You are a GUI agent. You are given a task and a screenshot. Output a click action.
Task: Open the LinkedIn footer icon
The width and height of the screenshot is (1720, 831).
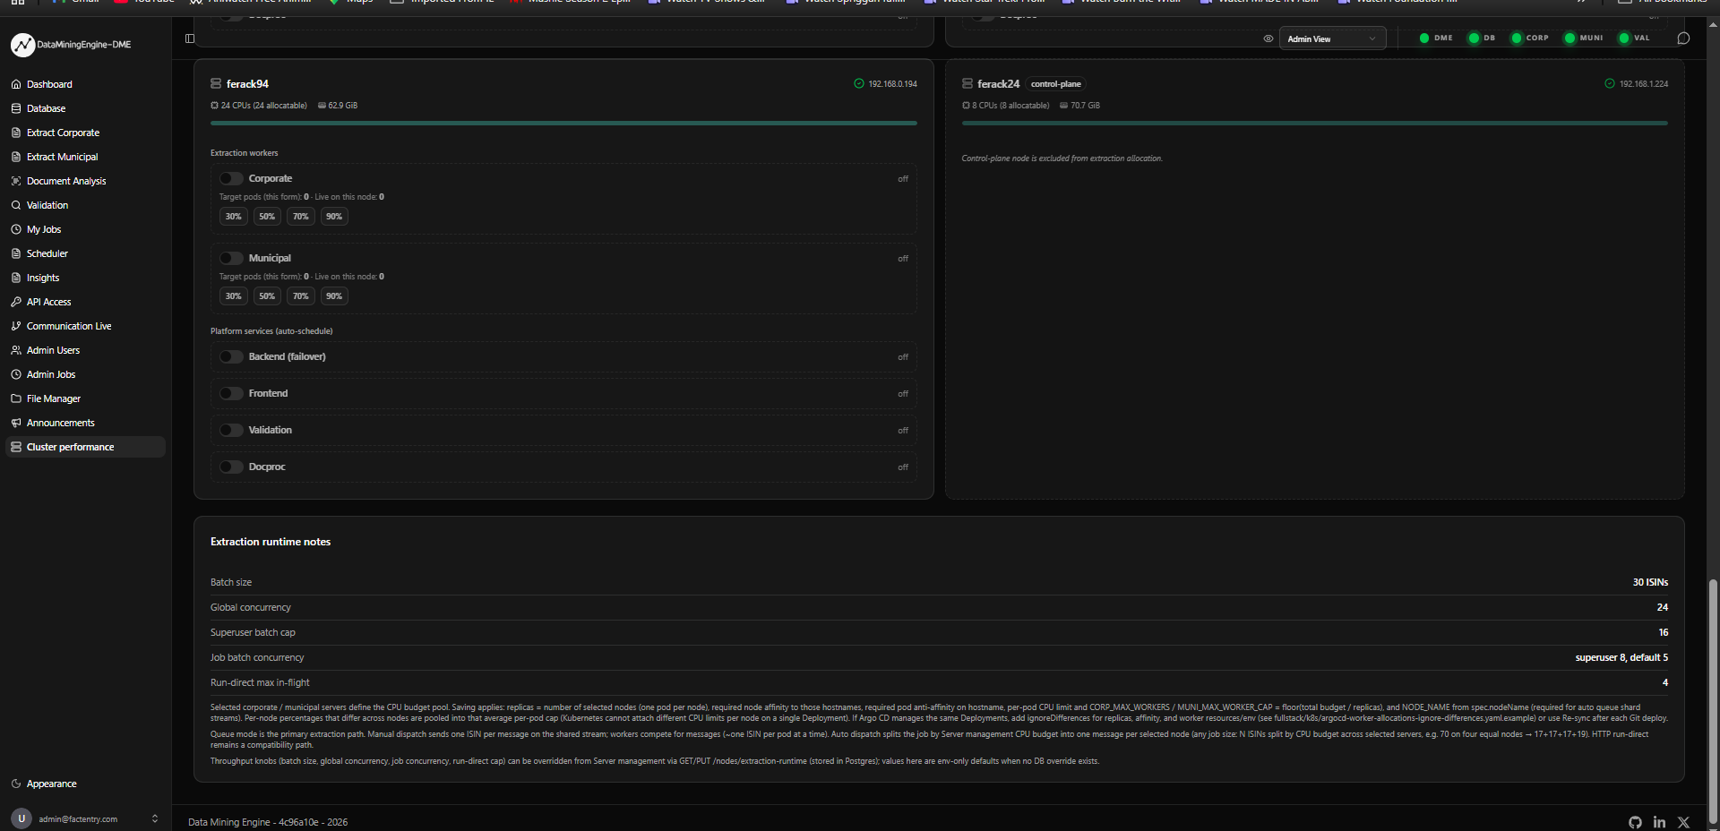click(1659, 822)
